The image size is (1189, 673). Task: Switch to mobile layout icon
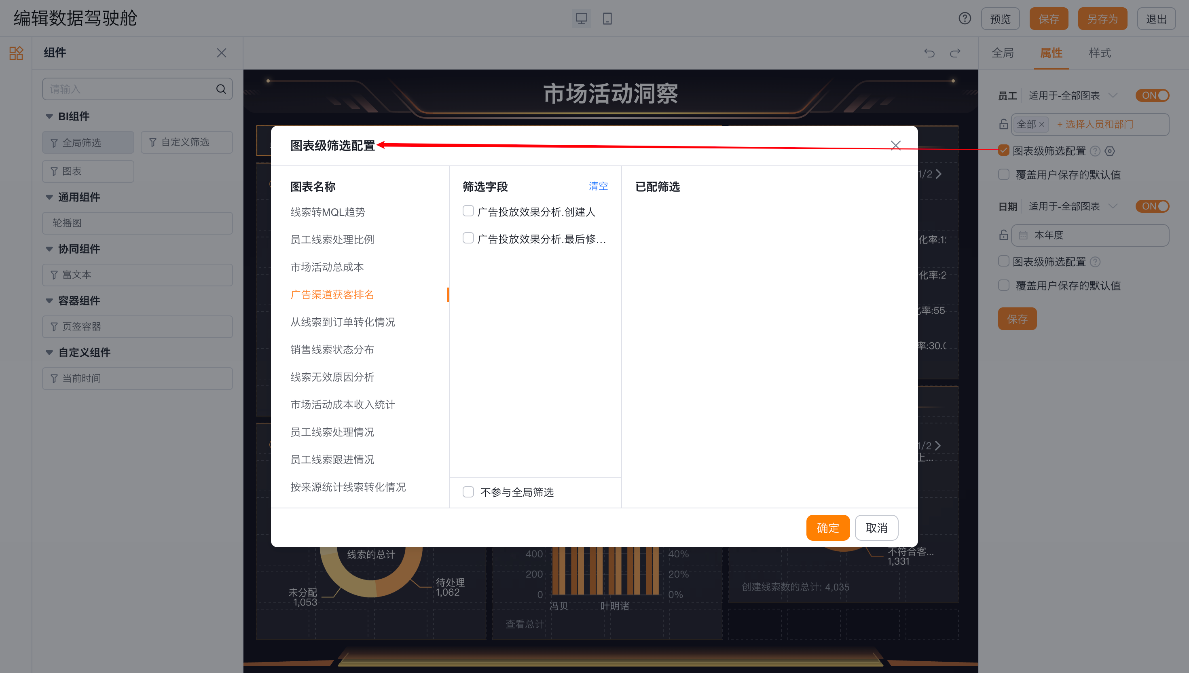[607, 19]
